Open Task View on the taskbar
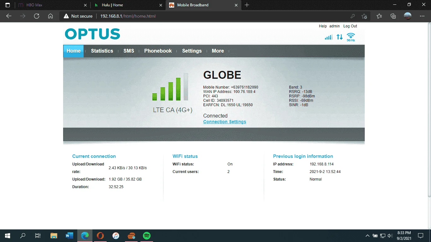 click(x=38, y=236)
